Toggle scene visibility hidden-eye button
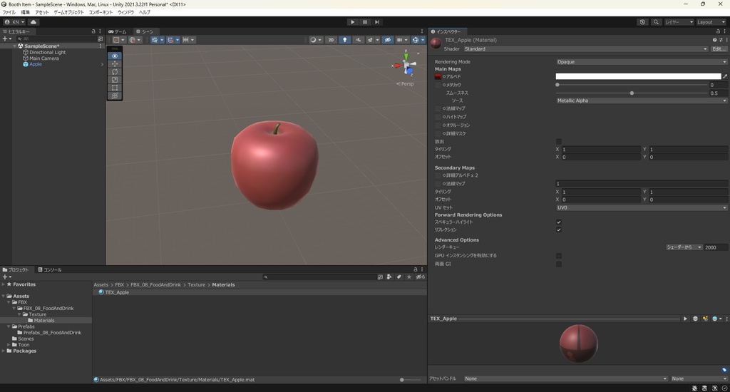Viewport: 730px width, 392px height. click(x=387, y=40)
